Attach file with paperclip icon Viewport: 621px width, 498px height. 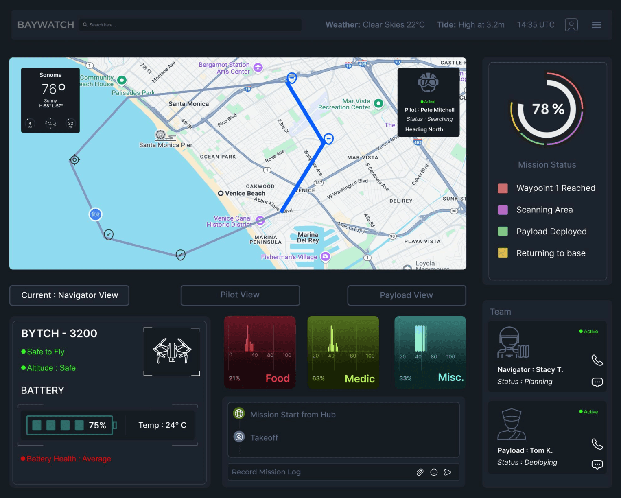(x=420, y=472)
